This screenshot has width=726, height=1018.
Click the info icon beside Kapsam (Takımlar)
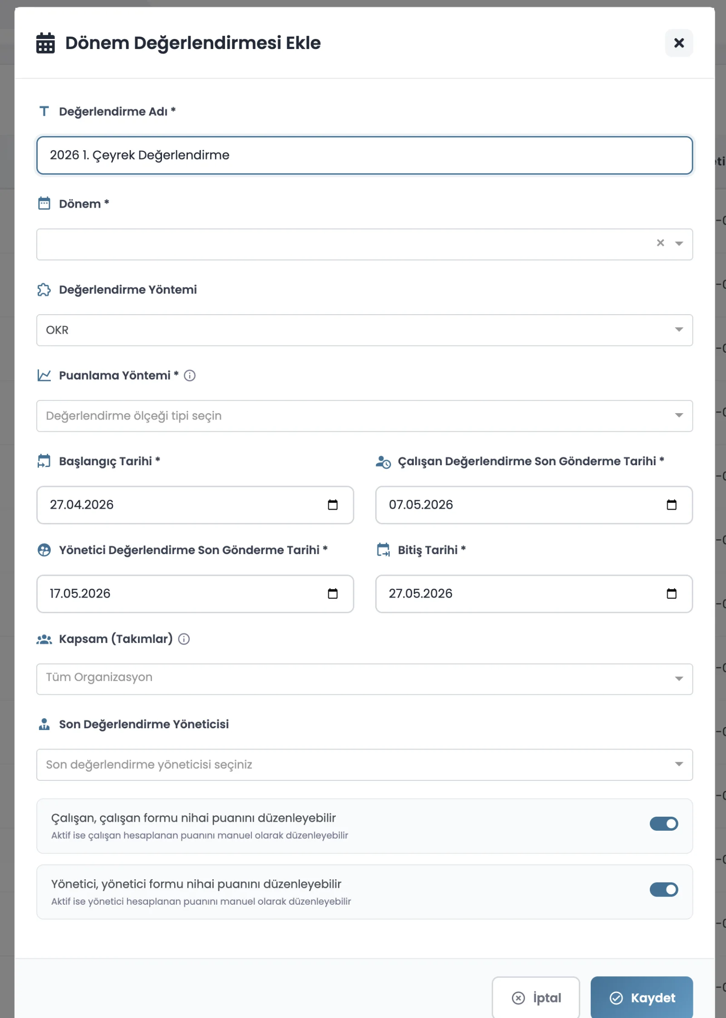click(184, 639)
